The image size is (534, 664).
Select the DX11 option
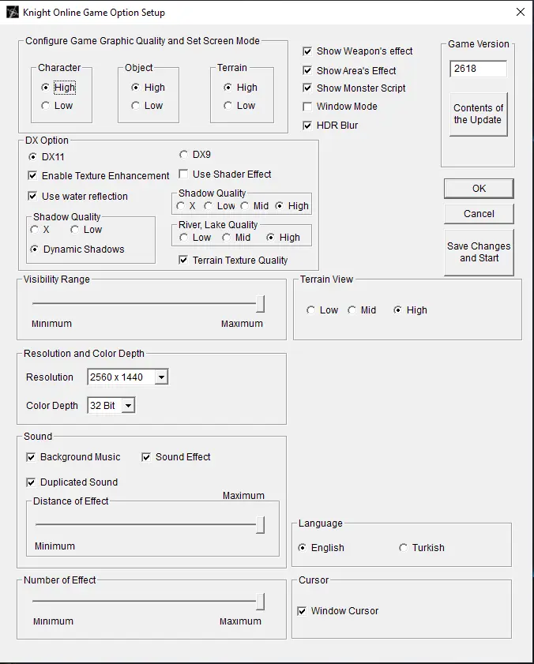coord(32,156)
